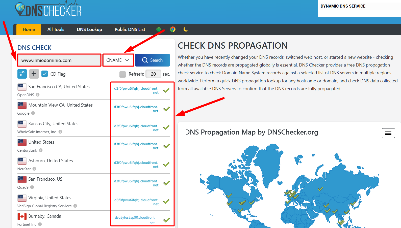Open the Chrome extension icon
The width and height of the screenshot is (401, 228).
(x=173, y=29)
